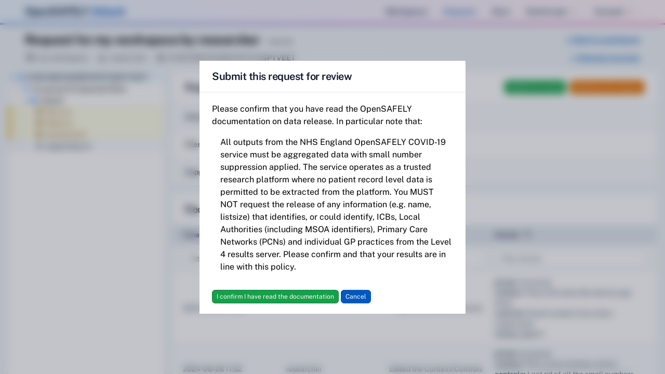
Task: Click the document icon beside the SPYVEET label
Action: coord(160,58)
